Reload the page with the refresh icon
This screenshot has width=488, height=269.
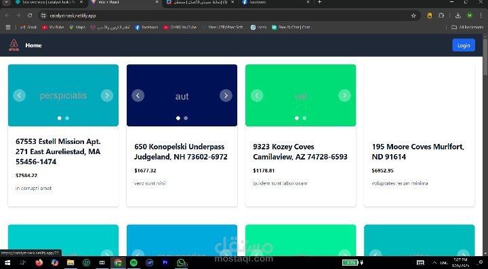30,16
